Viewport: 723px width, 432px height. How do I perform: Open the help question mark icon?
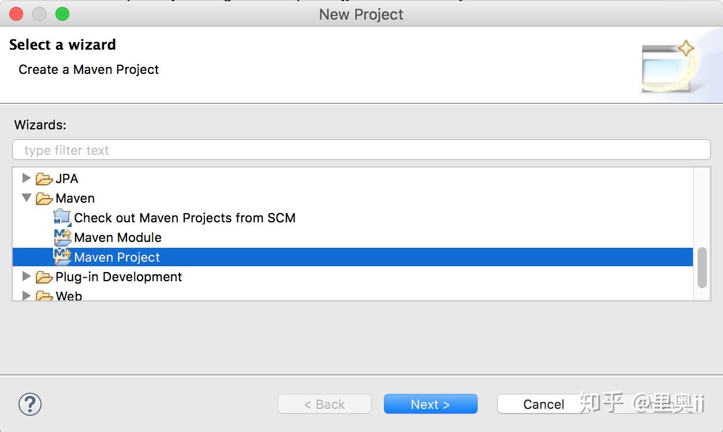(x=30, y=404)
